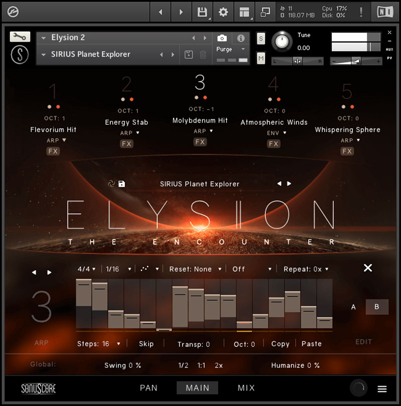Open the SIRIUS Planet Explorer snapshot dropdown arrow

pyautogui.click(x=44, y=55)
